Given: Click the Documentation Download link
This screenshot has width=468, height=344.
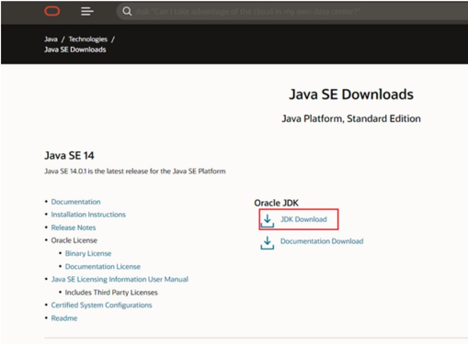Looking at the screenshot, I should pyautogui.click(x=322, y=241).
